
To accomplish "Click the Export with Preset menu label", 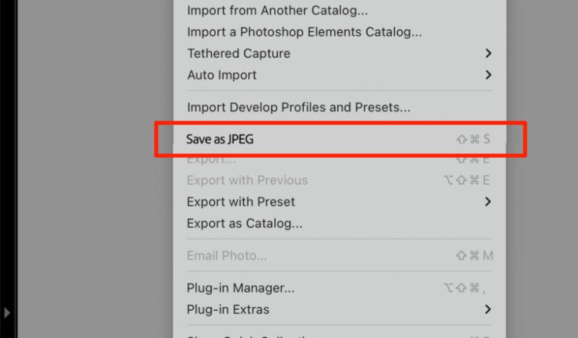I will coord(240,202).
